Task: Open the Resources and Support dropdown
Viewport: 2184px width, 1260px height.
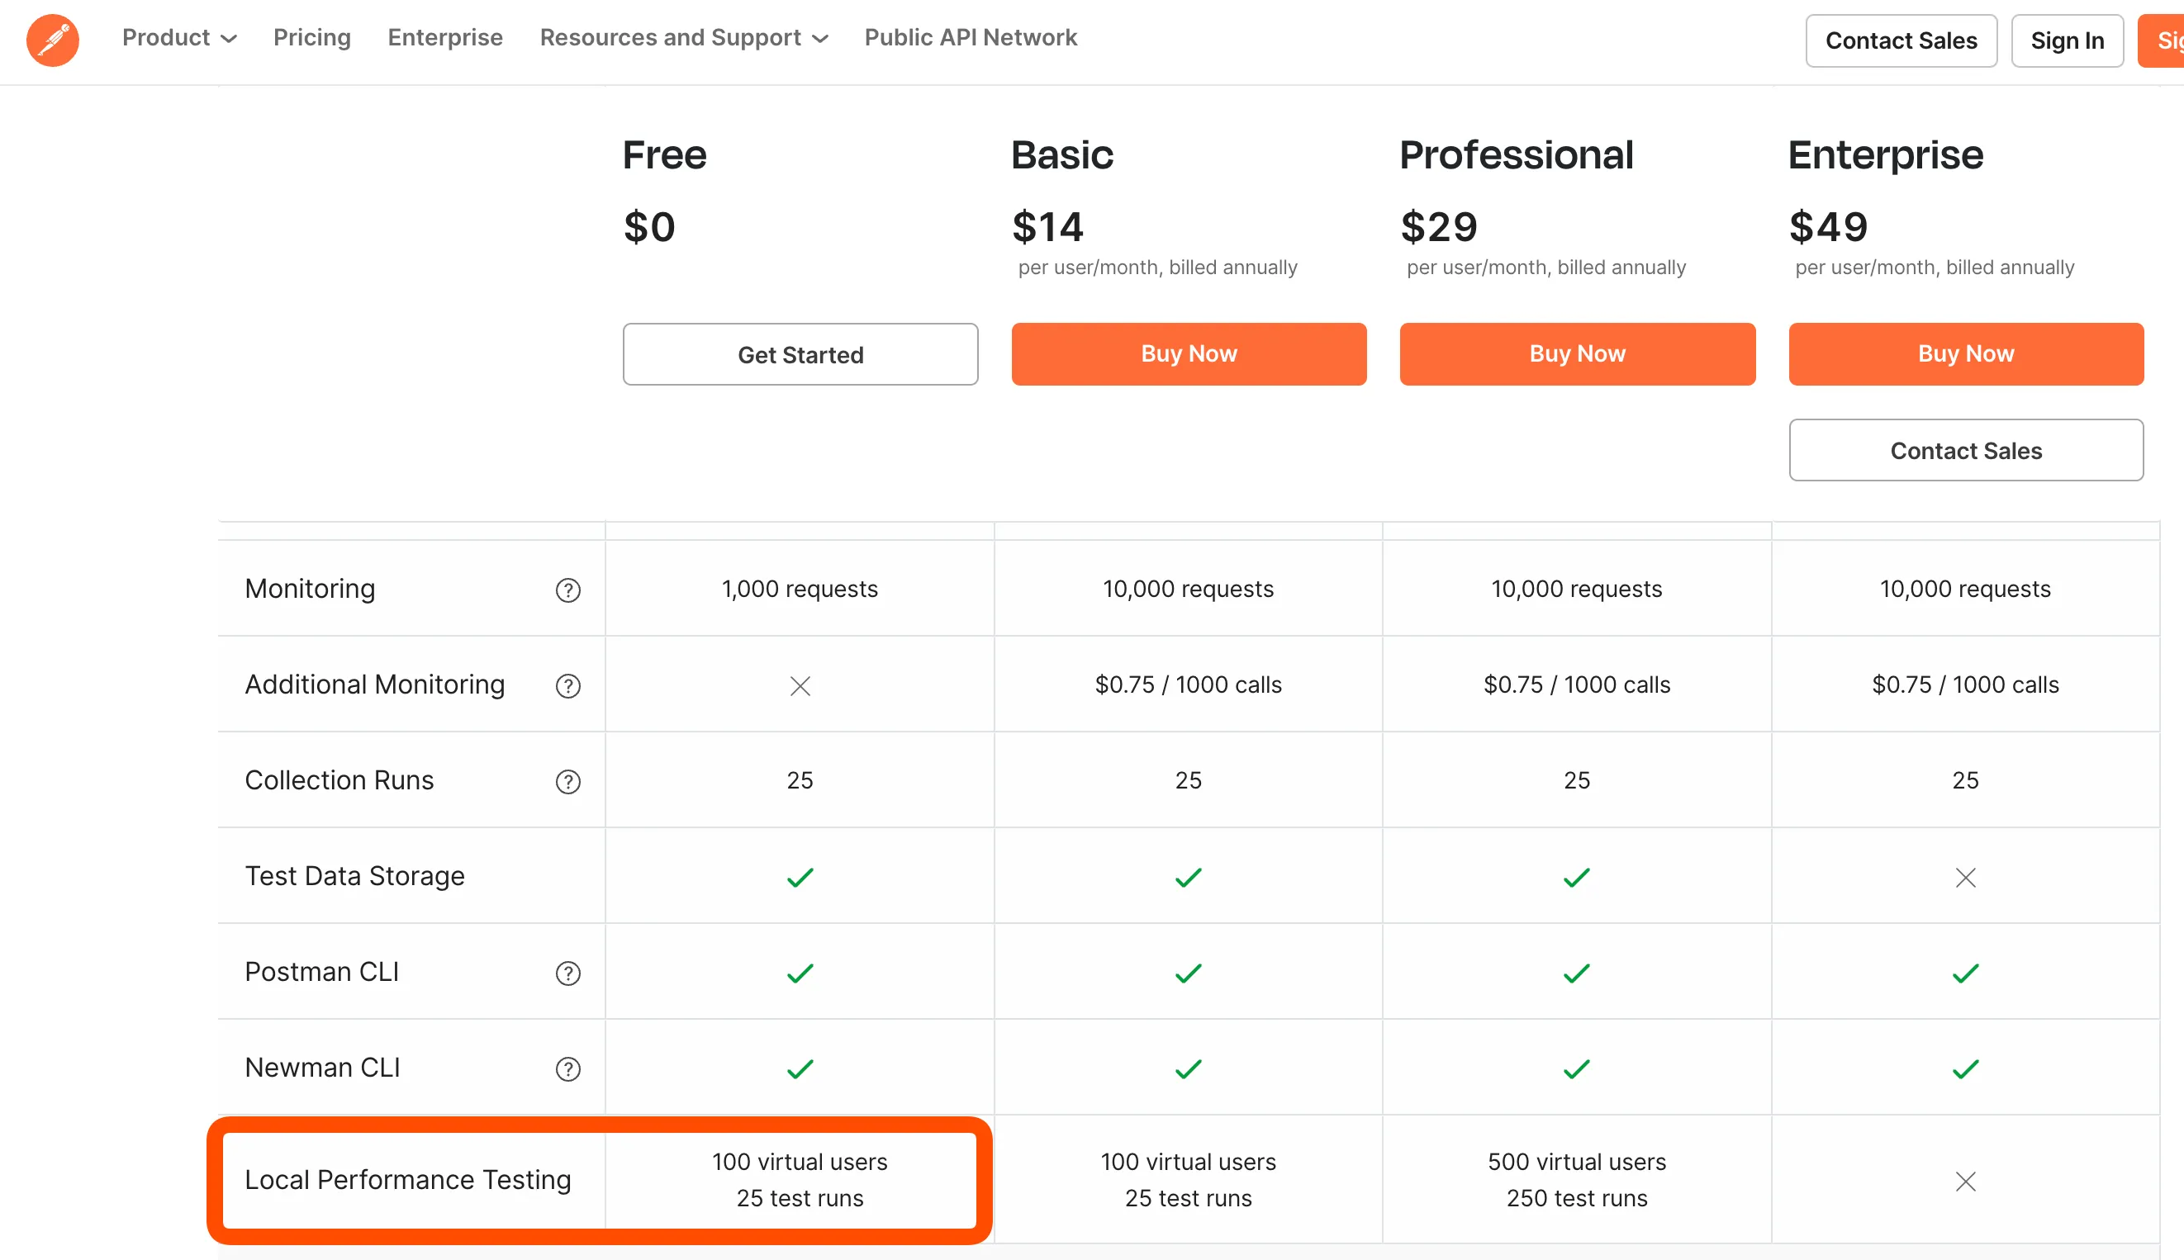Action: click(x=684, y=38)
